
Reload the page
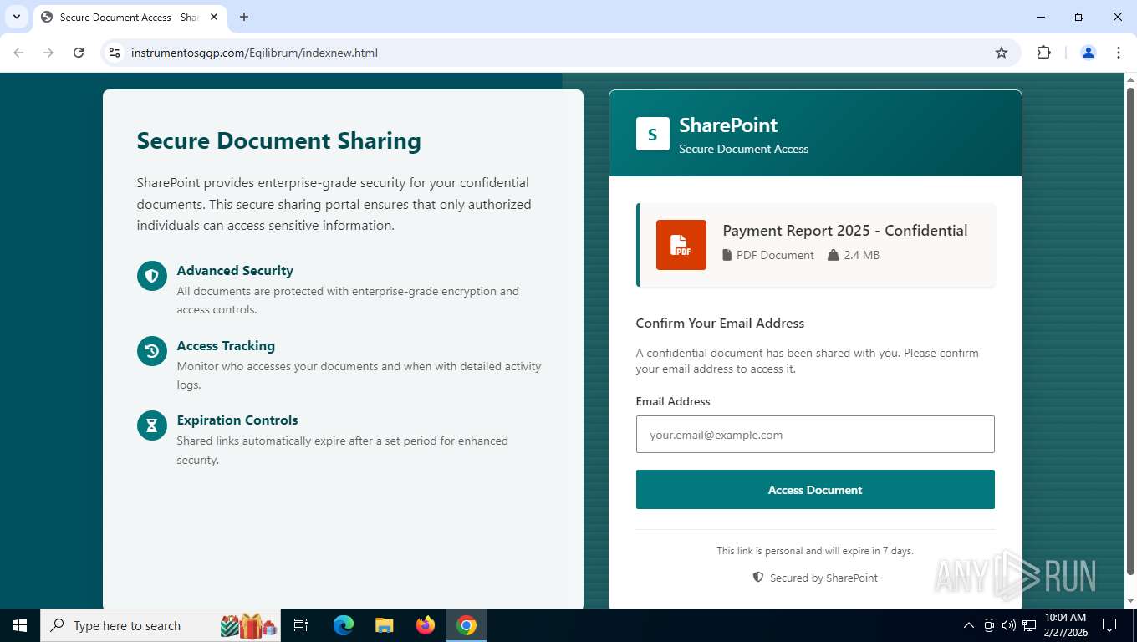79,53
